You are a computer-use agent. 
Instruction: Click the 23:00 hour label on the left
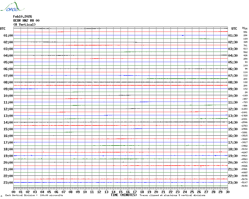(x=8, y=183)
